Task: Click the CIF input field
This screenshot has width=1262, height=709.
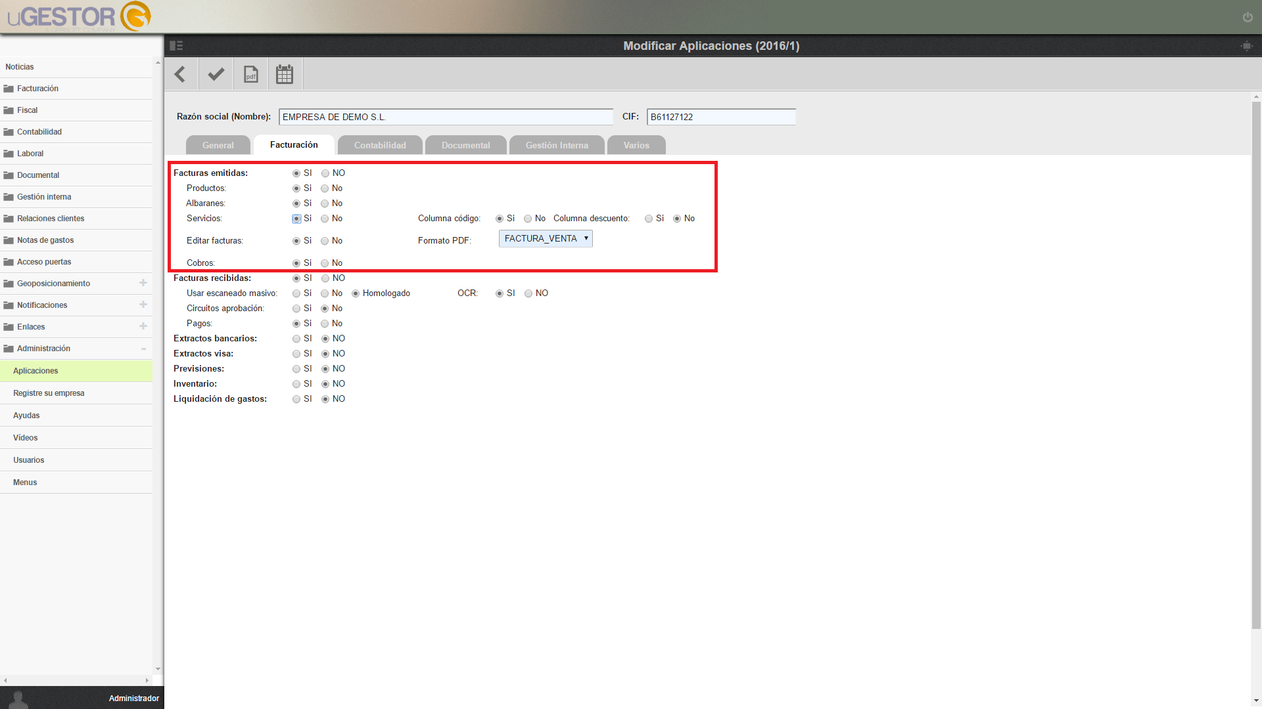Action: 721,117
